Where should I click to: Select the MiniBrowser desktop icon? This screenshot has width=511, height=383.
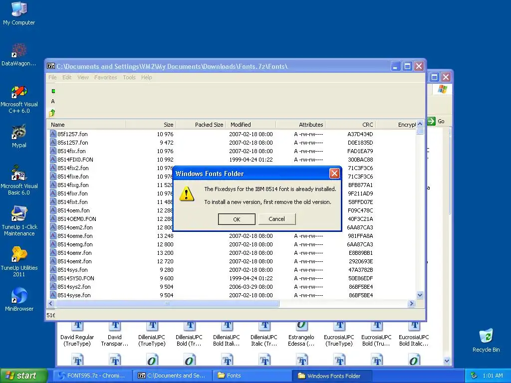click(x=19, y=300)
